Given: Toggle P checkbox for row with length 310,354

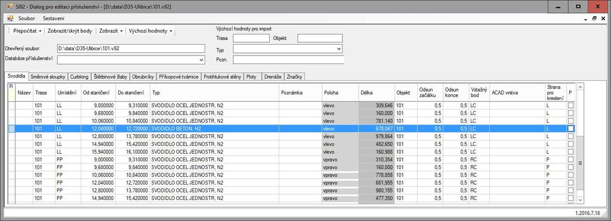Looking at the screenshot, I should (x=570, y=160).
